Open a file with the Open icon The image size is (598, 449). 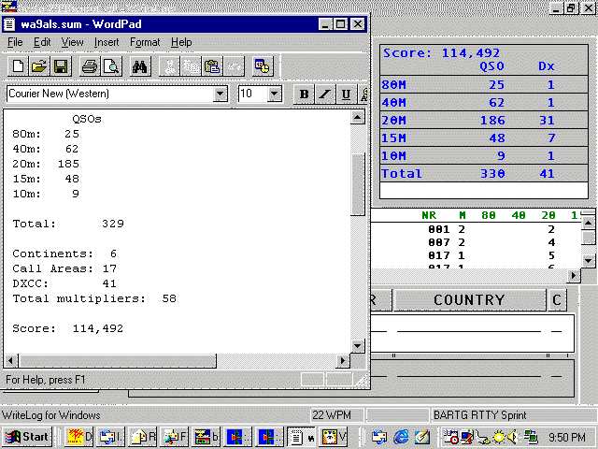39,66
